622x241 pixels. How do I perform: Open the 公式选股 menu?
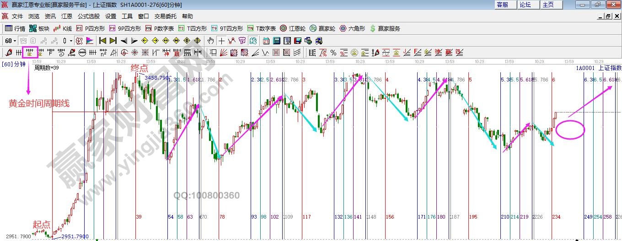(x=88, y=16)
